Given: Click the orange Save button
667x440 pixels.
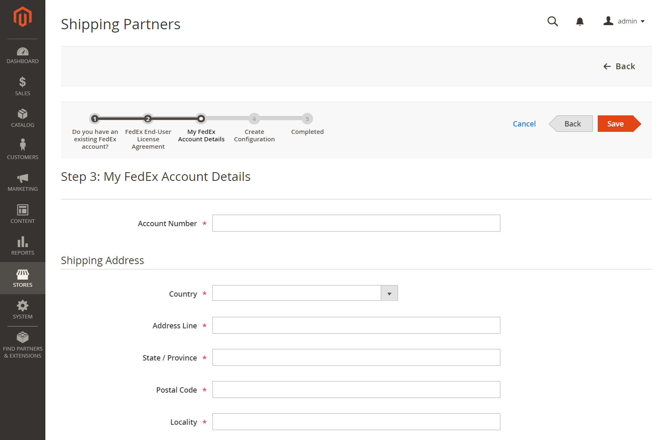Looking at the screenshot, I should (619, 124).
